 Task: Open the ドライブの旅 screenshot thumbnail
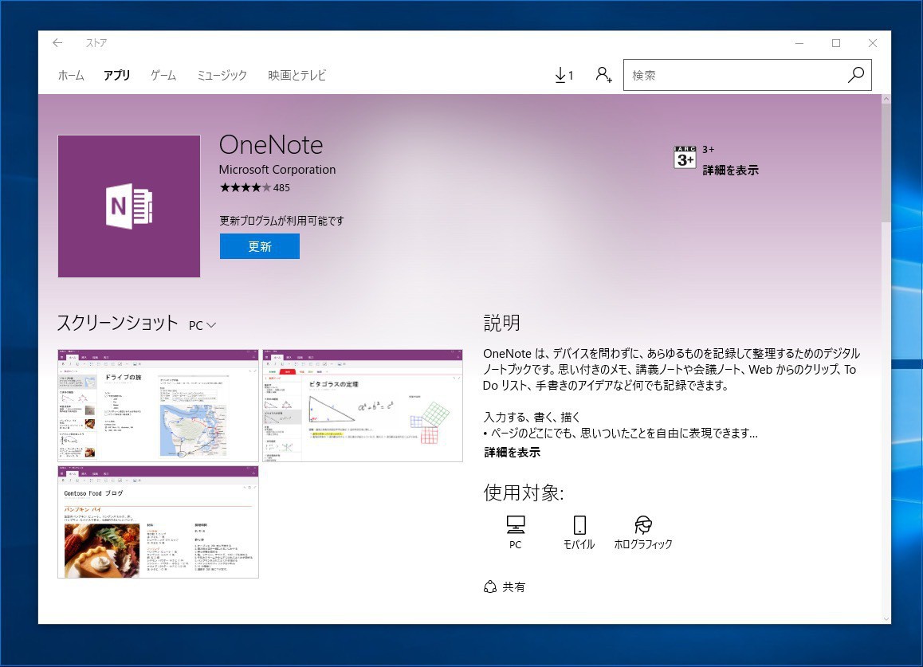(158, 405)
